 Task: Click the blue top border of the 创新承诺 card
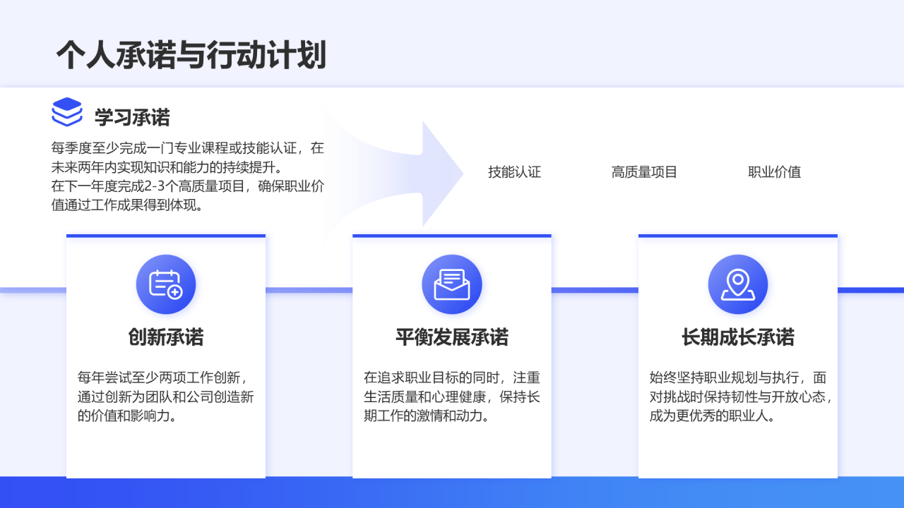(166, 236)
